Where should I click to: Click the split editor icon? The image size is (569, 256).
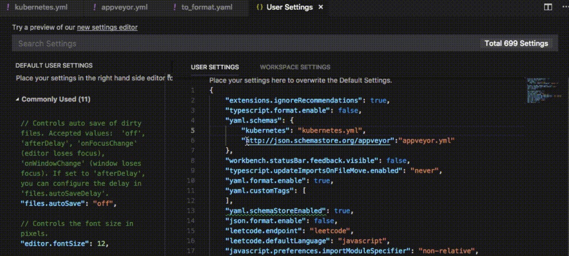(548, 7)
